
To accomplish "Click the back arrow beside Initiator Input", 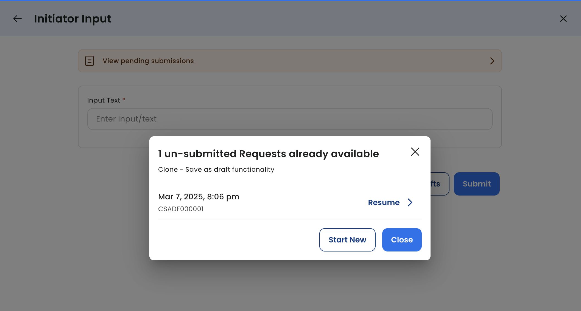I will point(18,19).
